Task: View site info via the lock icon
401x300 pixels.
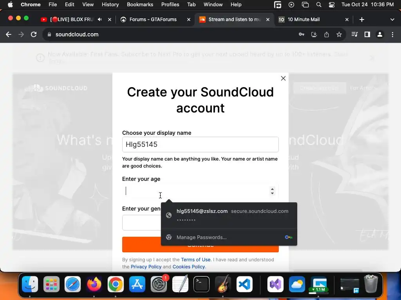Action: pyautogui.click(x=49, y=34)
